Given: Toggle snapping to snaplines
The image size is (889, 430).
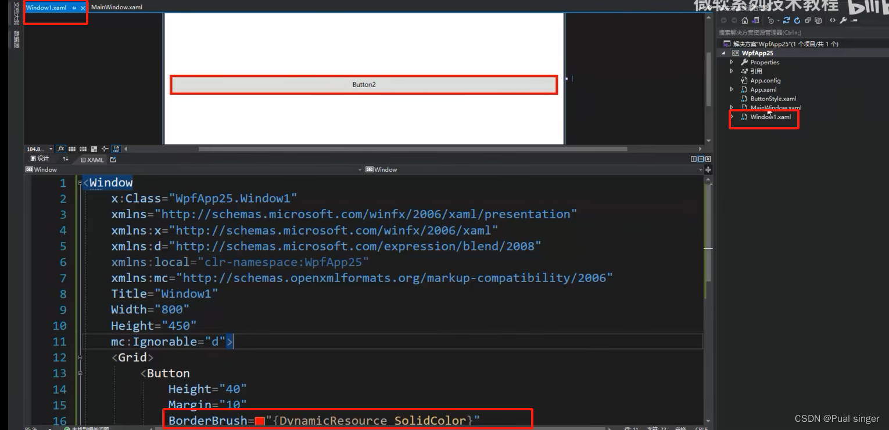Looking at the screenshot, I should pos(105,149).
